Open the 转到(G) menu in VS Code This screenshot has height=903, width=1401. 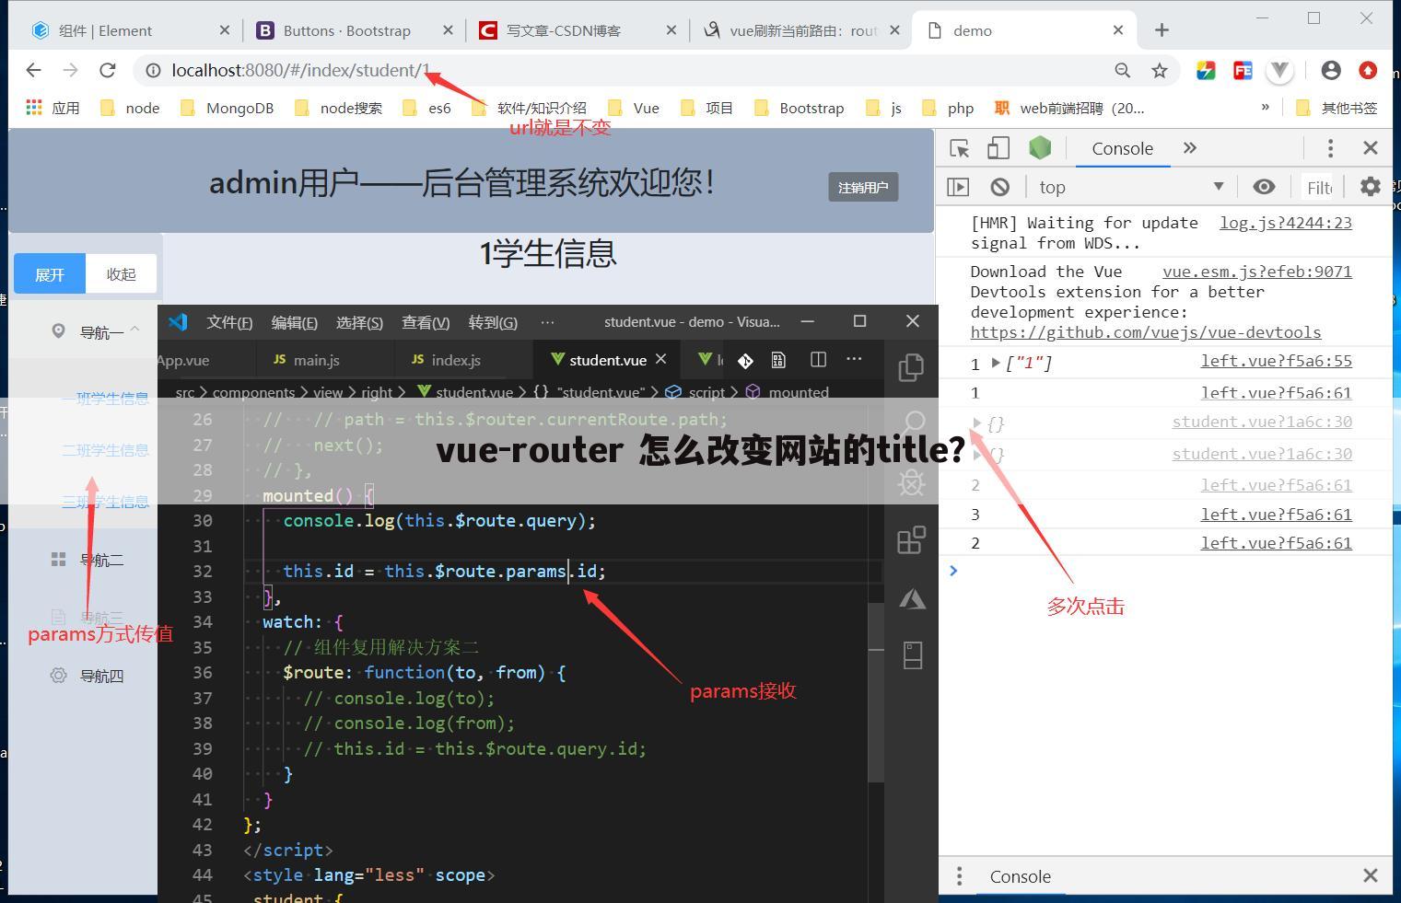point(493,321)
